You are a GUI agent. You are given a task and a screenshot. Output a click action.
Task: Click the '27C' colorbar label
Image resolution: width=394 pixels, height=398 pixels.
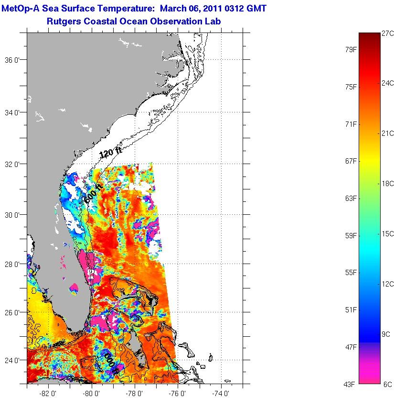(387, 33)
